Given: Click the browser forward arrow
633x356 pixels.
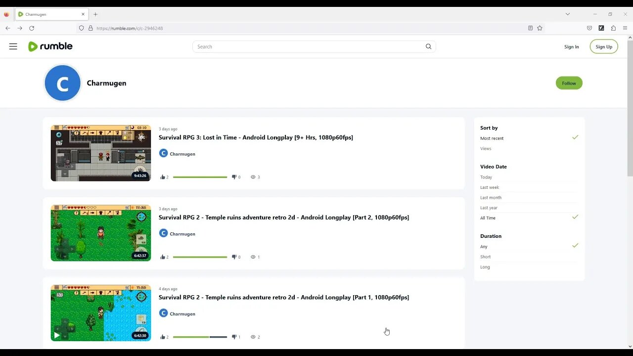Looking at the screenshot, I should [20, 28].
